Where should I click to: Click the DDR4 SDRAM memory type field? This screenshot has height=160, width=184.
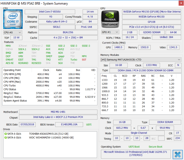coord(165,122)
